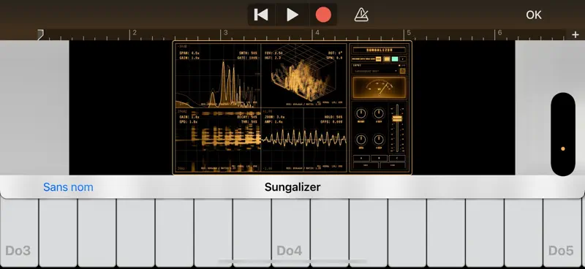Screen dimensions: 585x269
Task: Click the Sungalizer logo banner in plugin
Action: click(379, 50)
